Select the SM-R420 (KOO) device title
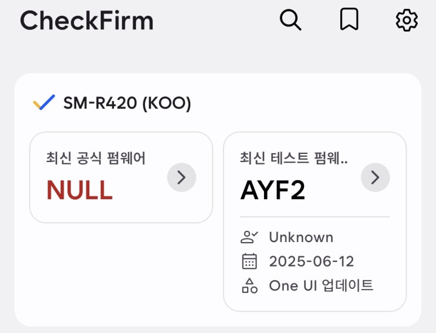This screenshot has height=333, width=436. 127,103
